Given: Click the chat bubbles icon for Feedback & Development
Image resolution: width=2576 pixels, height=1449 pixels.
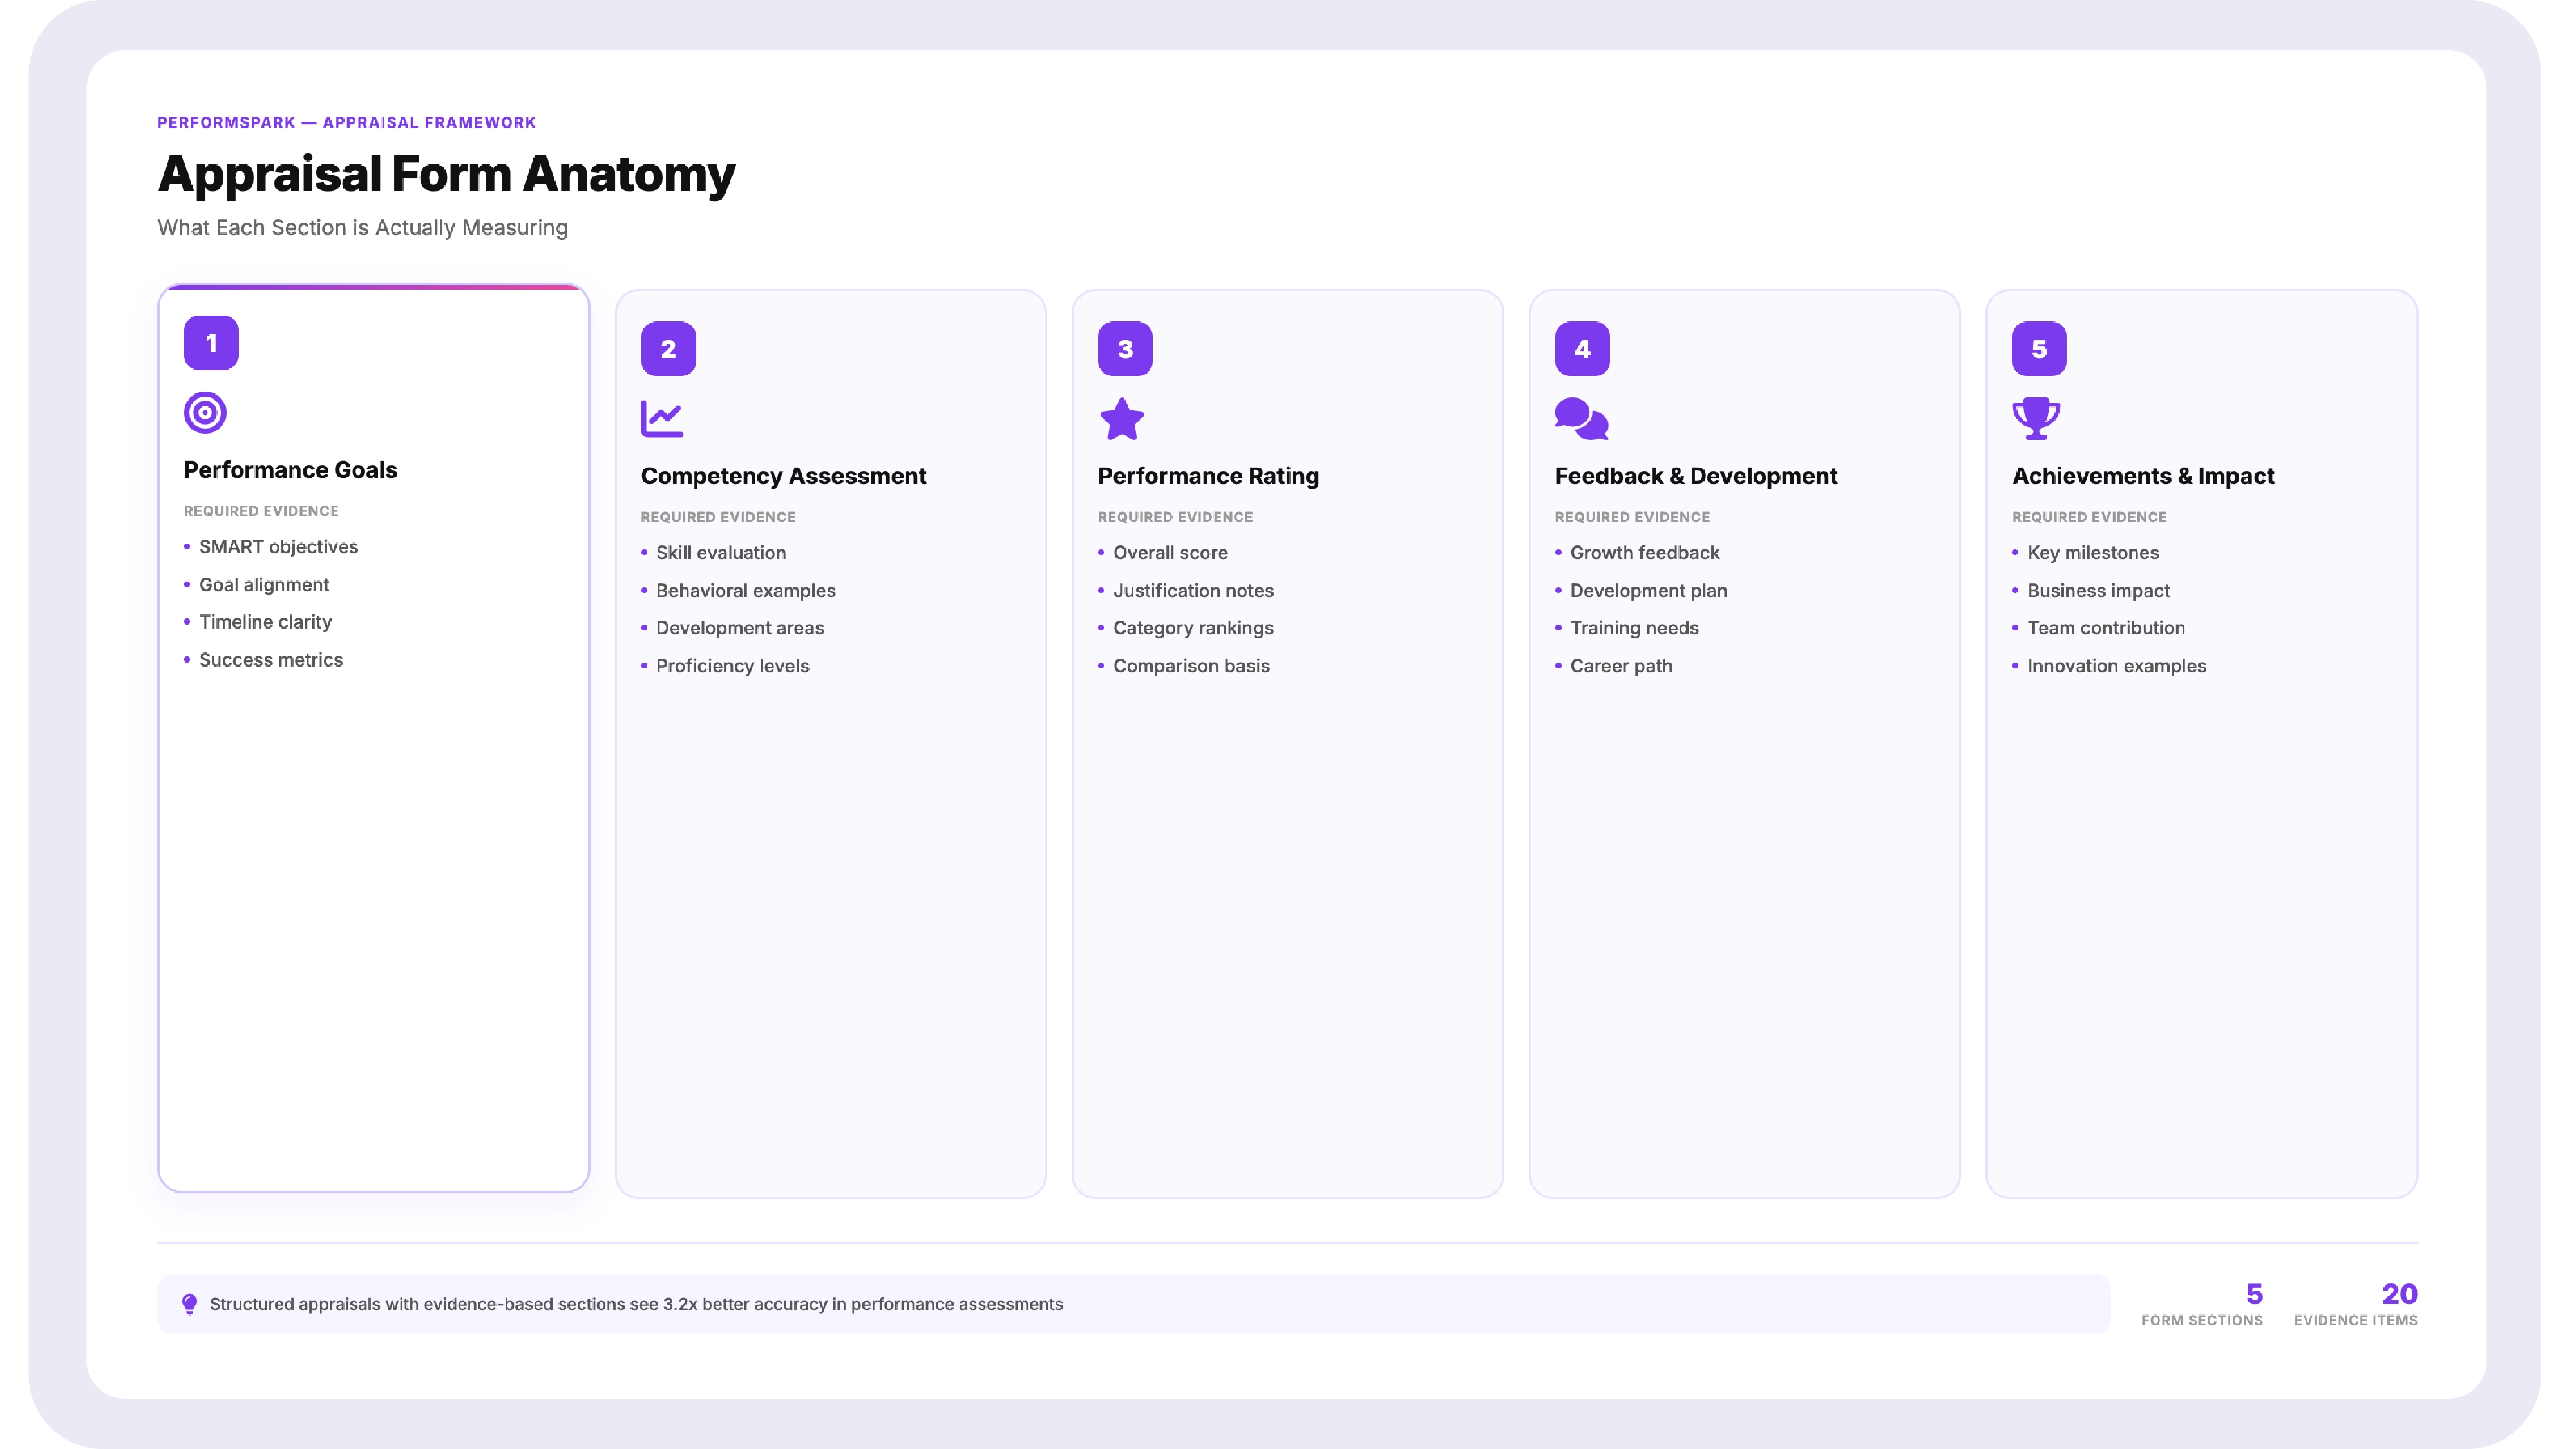Looking at the screenshot, I should click(1582, 419).
